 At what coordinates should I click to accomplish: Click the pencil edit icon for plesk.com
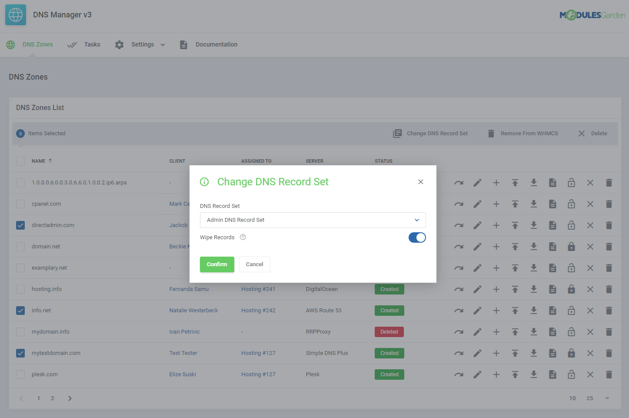[477, 375]
